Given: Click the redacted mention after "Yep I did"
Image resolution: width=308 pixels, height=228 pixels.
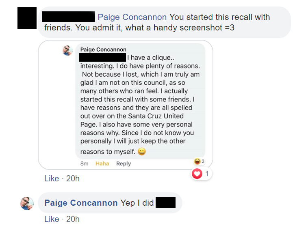Looking at the screenshot, I should [x=165, y=202].
